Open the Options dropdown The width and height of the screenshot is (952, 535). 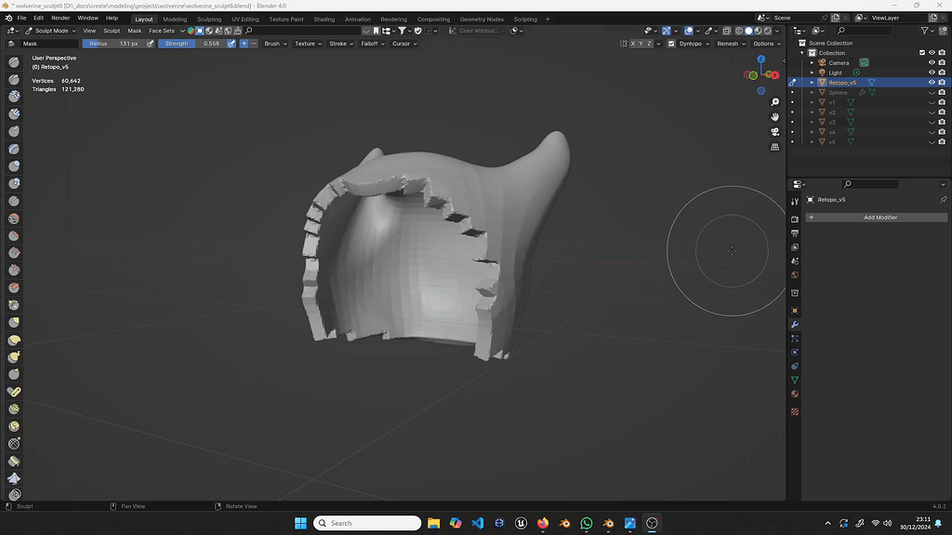[x=766, y=44]
